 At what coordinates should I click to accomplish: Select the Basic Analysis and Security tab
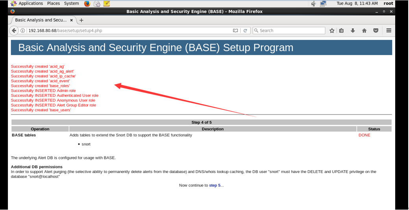coord(43,20)
